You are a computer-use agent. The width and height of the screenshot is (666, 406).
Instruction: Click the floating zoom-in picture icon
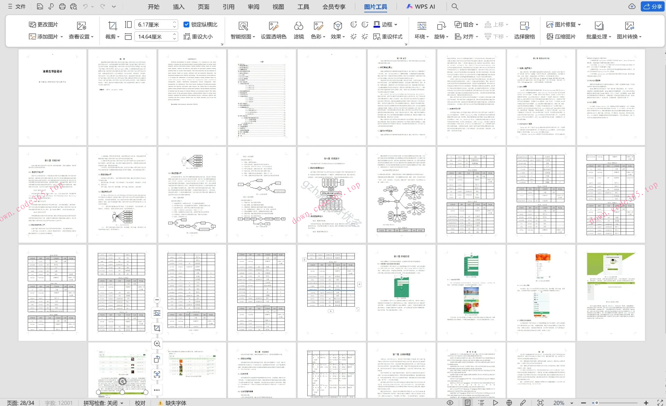157,343
